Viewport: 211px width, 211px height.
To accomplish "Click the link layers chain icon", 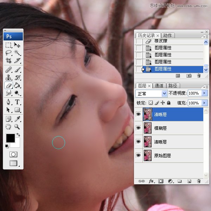I will [x=141, y=181].
